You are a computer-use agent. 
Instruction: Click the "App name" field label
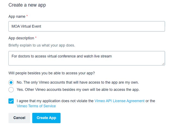[x=17, y=17]
